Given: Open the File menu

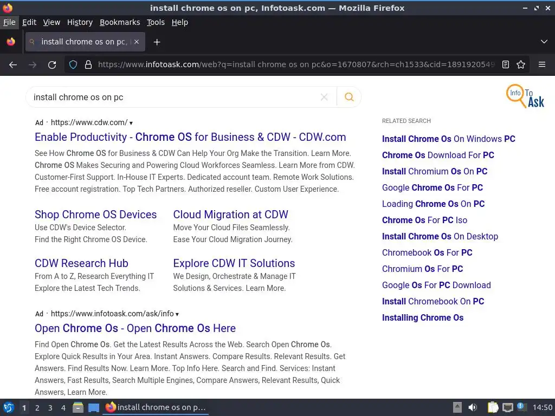Looking at the screenshot, I should click(x=9, y=22).
